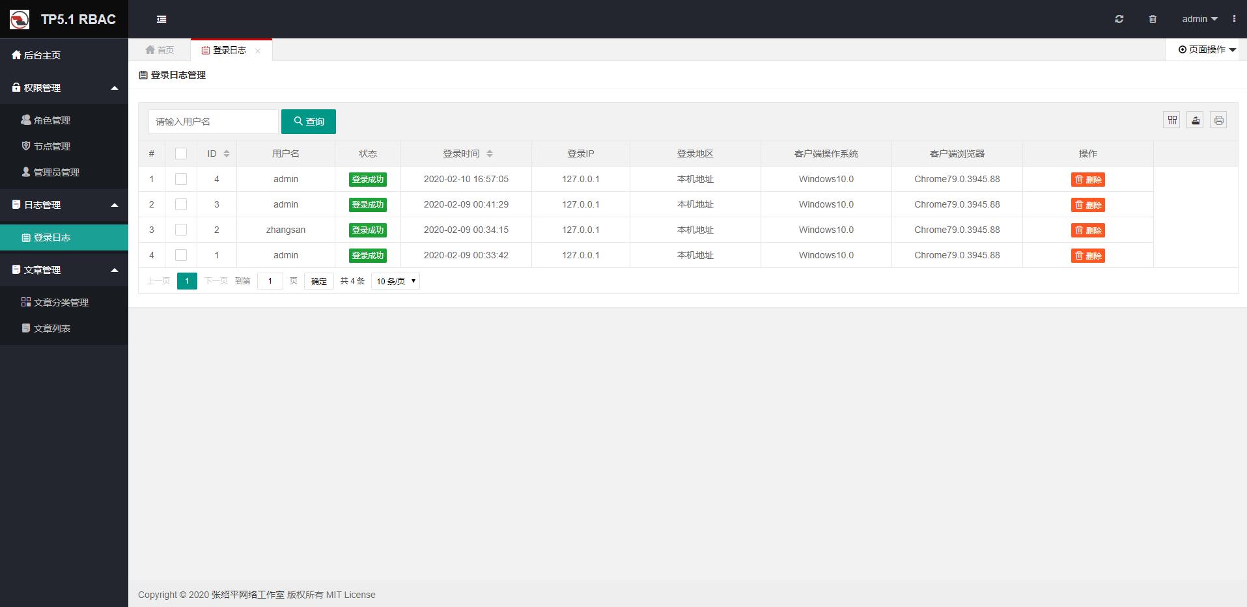This screenshot has height=607, width=1247.
Task: Delete the login record with ID 1
Action: tap(1087, 256)
